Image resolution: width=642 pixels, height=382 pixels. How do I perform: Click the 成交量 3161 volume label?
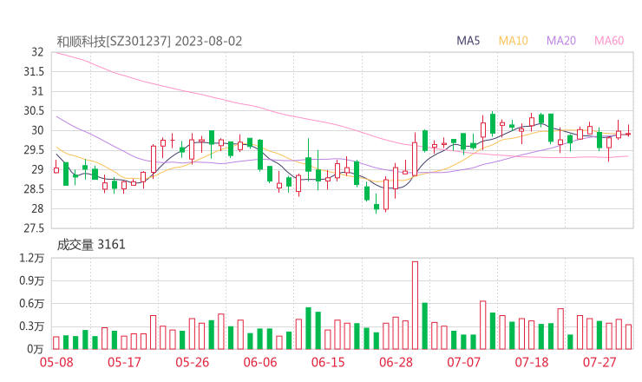(x=91, y=245)
